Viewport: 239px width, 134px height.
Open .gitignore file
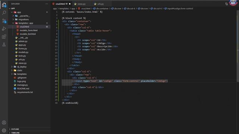click(x=22, y=78)
